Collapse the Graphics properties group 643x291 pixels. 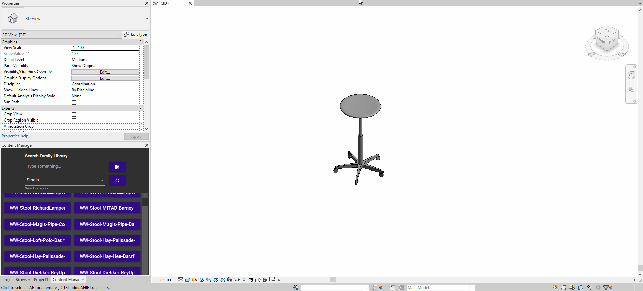tap(140, 42)
